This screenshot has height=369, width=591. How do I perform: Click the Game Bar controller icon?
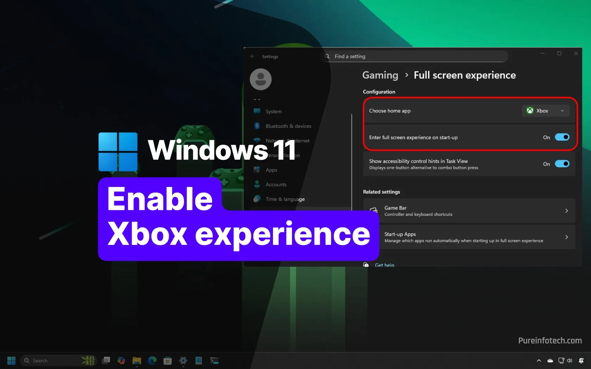374,211
